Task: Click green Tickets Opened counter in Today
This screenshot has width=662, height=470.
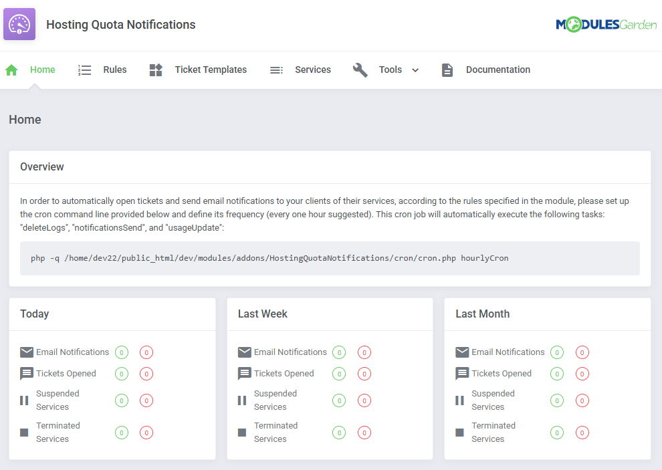Action: [x=122, y=374]
